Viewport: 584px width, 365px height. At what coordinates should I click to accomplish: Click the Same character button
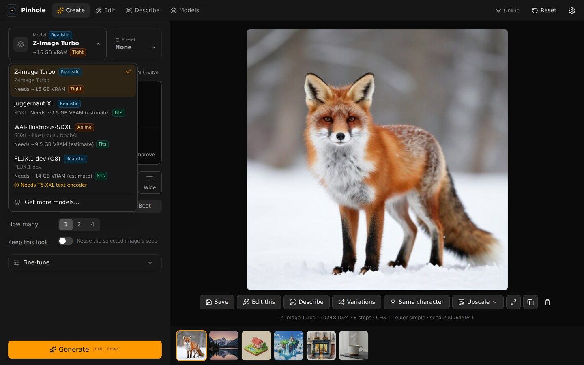[417, 302]
